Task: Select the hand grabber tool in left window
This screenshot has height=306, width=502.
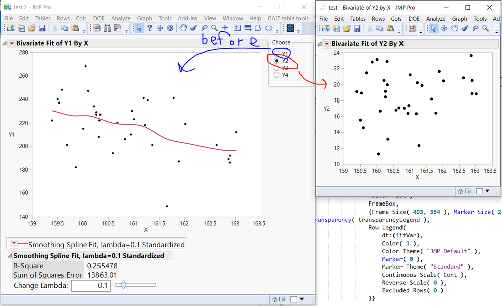Action: pyautogui.click(x=183, y=28)
